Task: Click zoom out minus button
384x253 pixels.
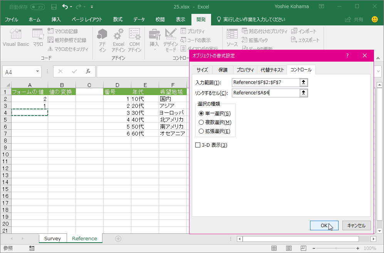Action: click(x=314, y=248)
